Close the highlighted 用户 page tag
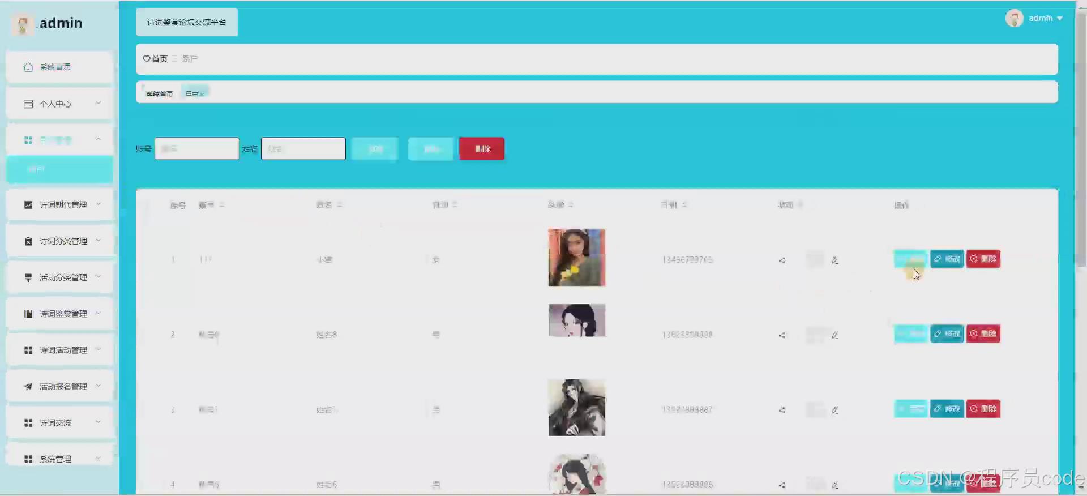This screenshot has height=496, width=1087. (x=202, y=94)
